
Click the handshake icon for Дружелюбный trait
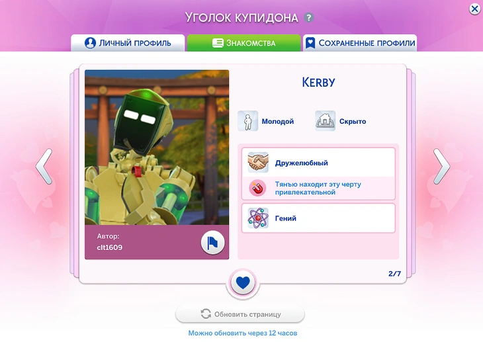pos(258,163)
